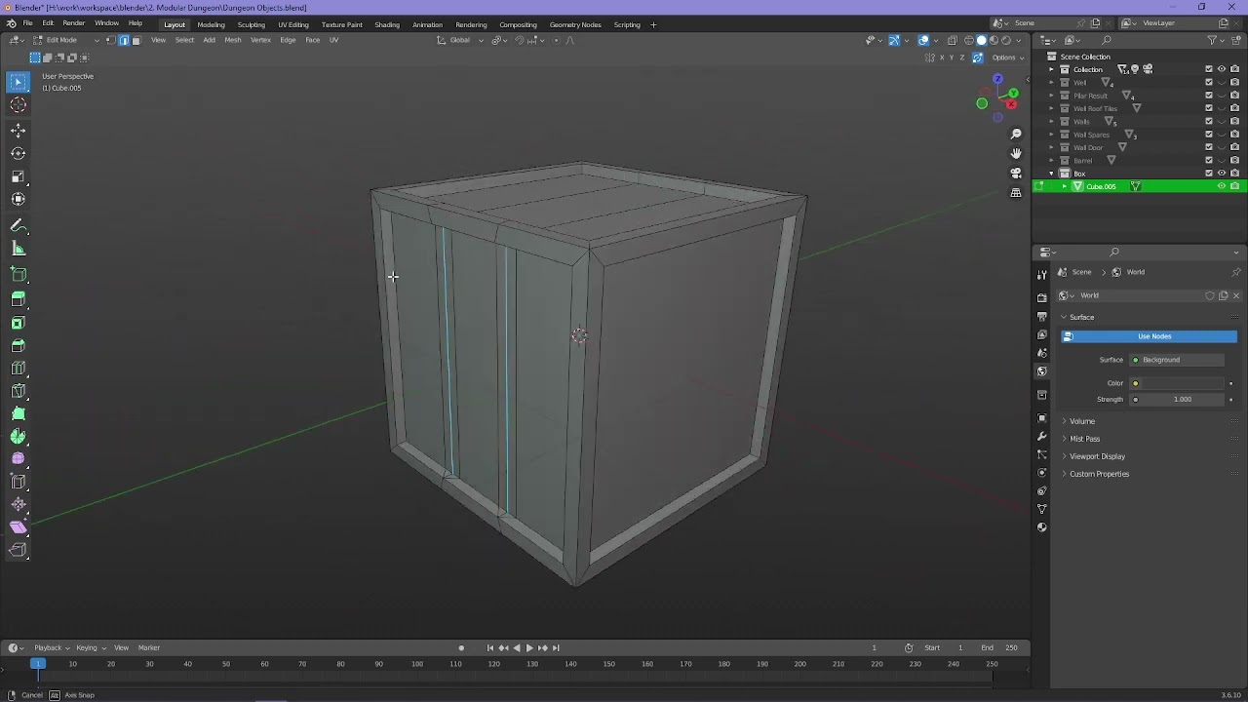Uncheck the Barrel collection checkbox

(1209, 160)
